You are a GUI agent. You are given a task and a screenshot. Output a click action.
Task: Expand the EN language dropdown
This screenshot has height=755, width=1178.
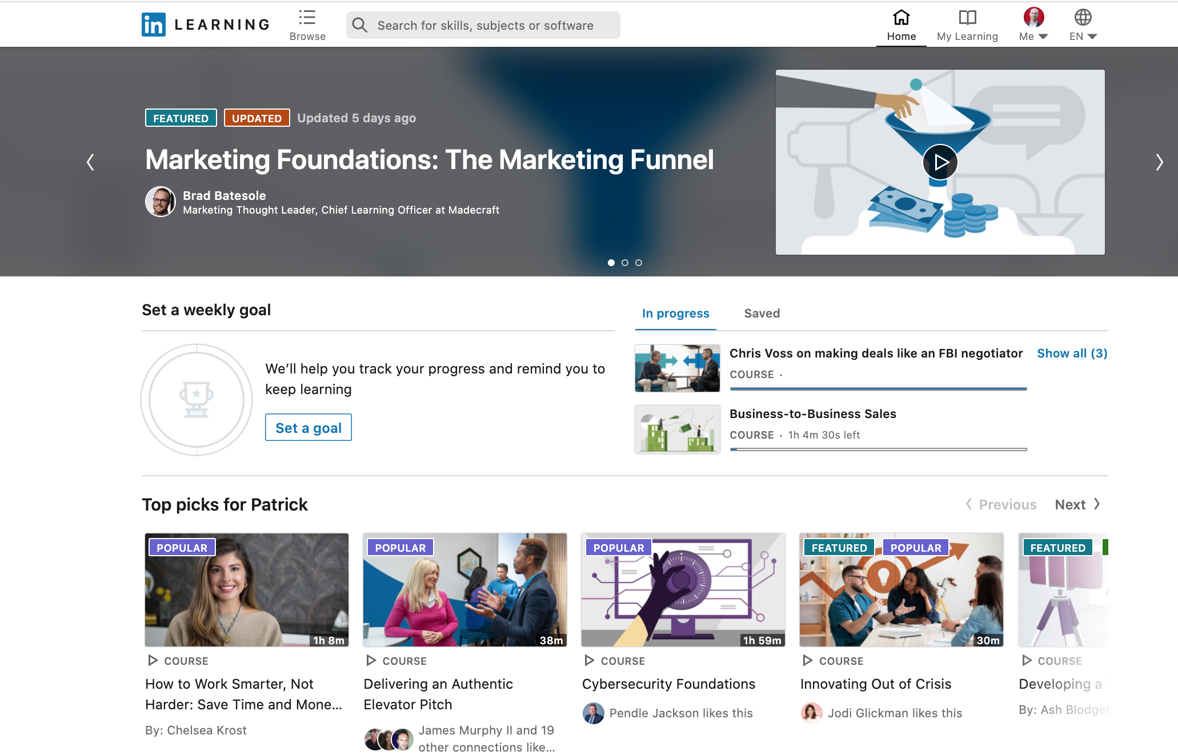point(1092,37)
